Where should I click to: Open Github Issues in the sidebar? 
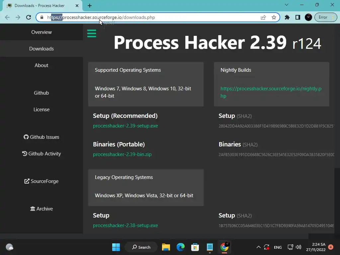click(x=42, y=137)
